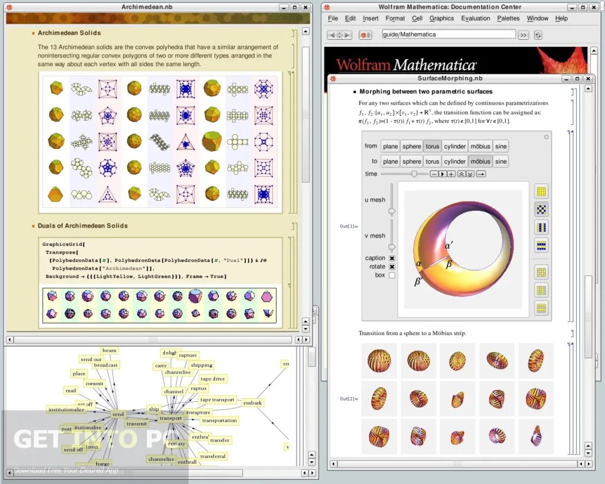The height and width of the screenshot is (484, 605).
Task: Set 'to' surface to möbius
Action: pos(480,161)
